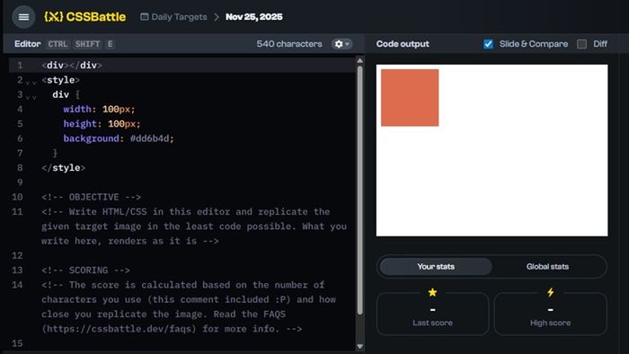Click the High score card
The height and width of the screenshot is (354, 629).
550,314
